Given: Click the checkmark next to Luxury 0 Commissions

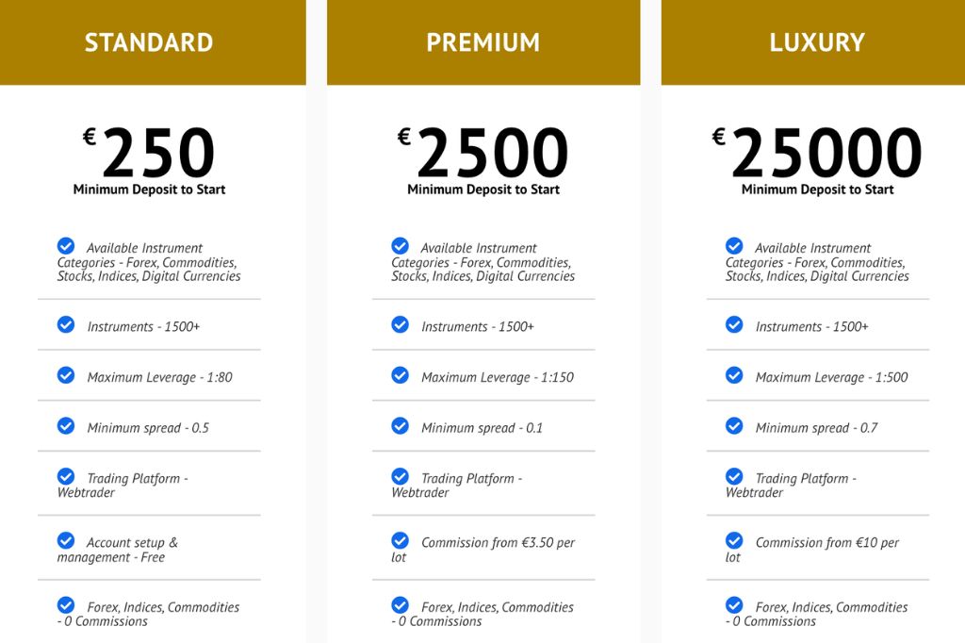Looking at the screenshot, I should coord(734,604).
